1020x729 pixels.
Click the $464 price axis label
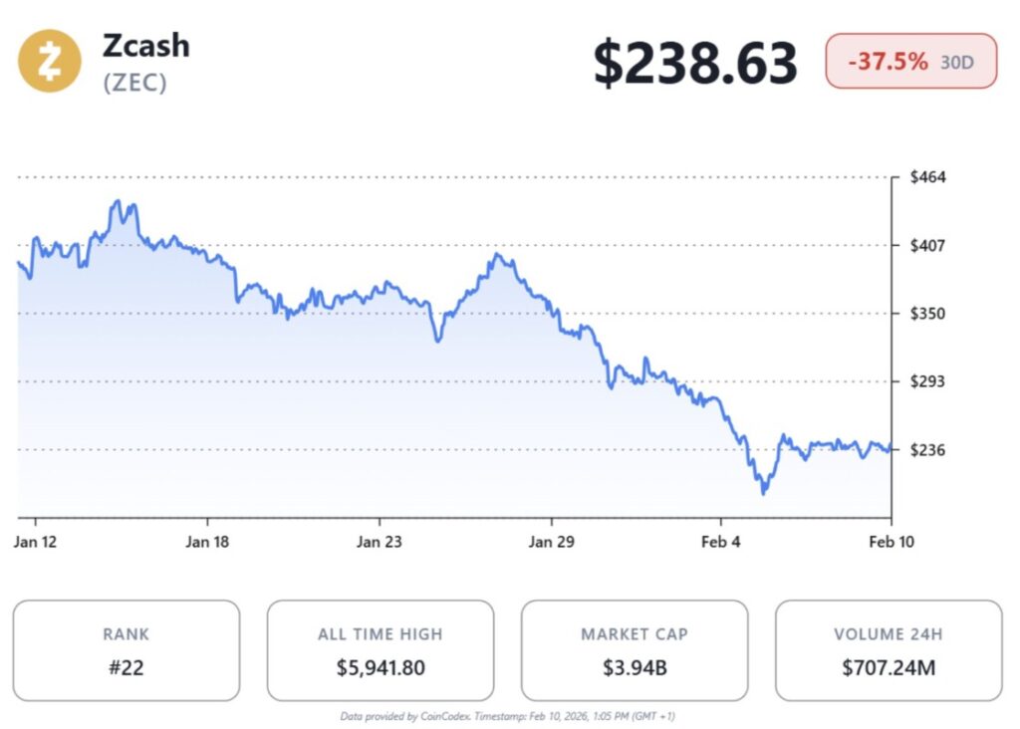928,177
